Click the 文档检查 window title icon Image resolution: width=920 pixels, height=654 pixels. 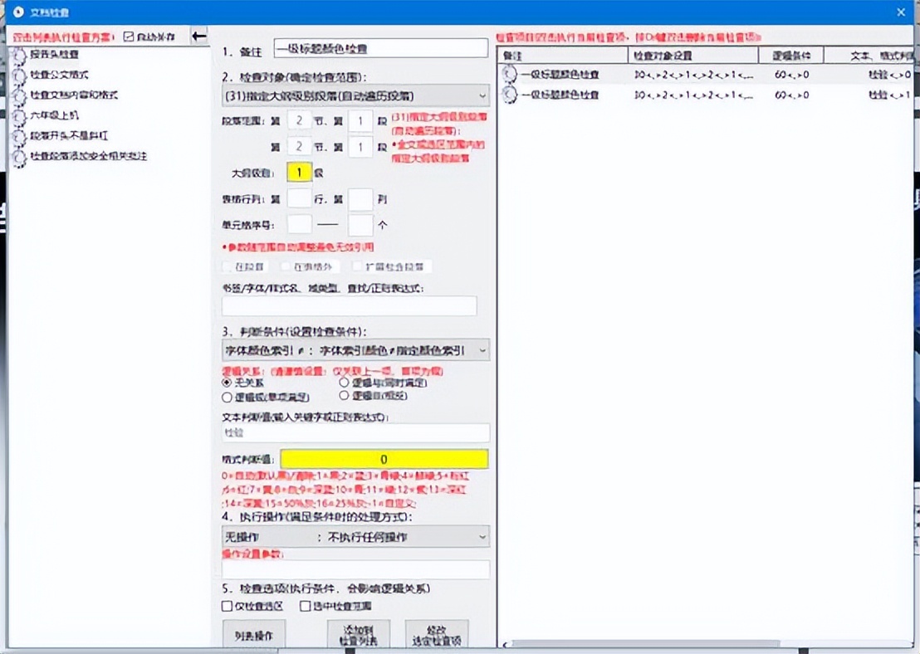click(x=18, y=12)
